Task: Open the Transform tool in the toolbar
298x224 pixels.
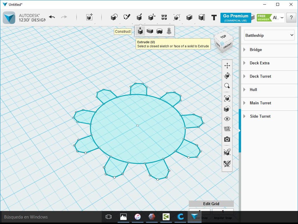Action: [89, 17]
